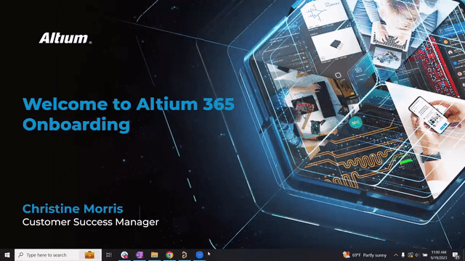Click the search highlight briefcase icon

[89, 254]
